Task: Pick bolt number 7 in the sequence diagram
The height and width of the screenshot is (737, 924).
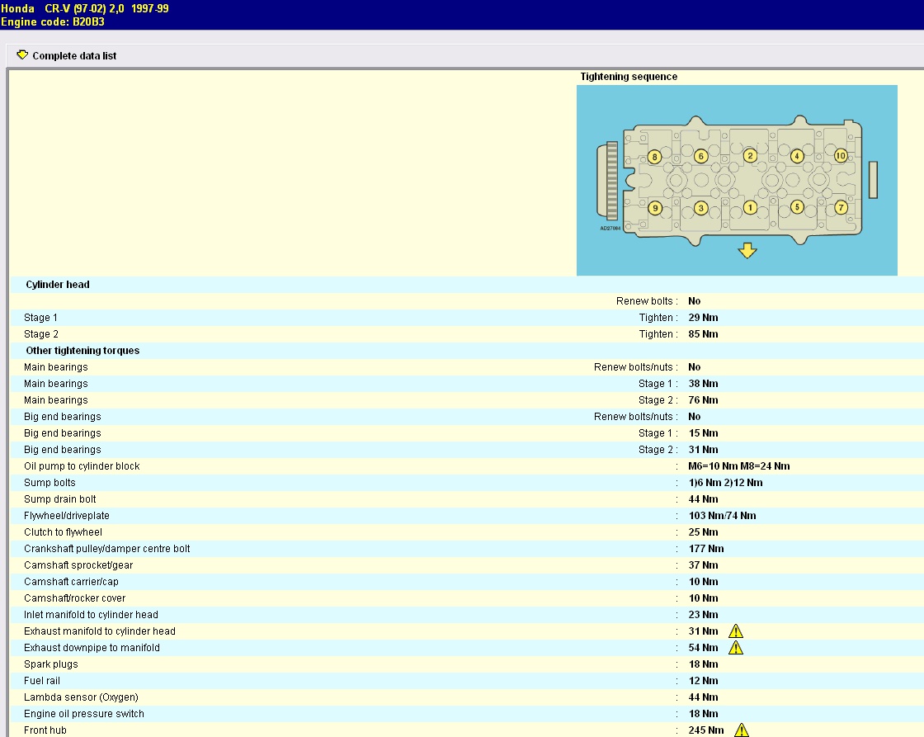Action: (841, 207)
